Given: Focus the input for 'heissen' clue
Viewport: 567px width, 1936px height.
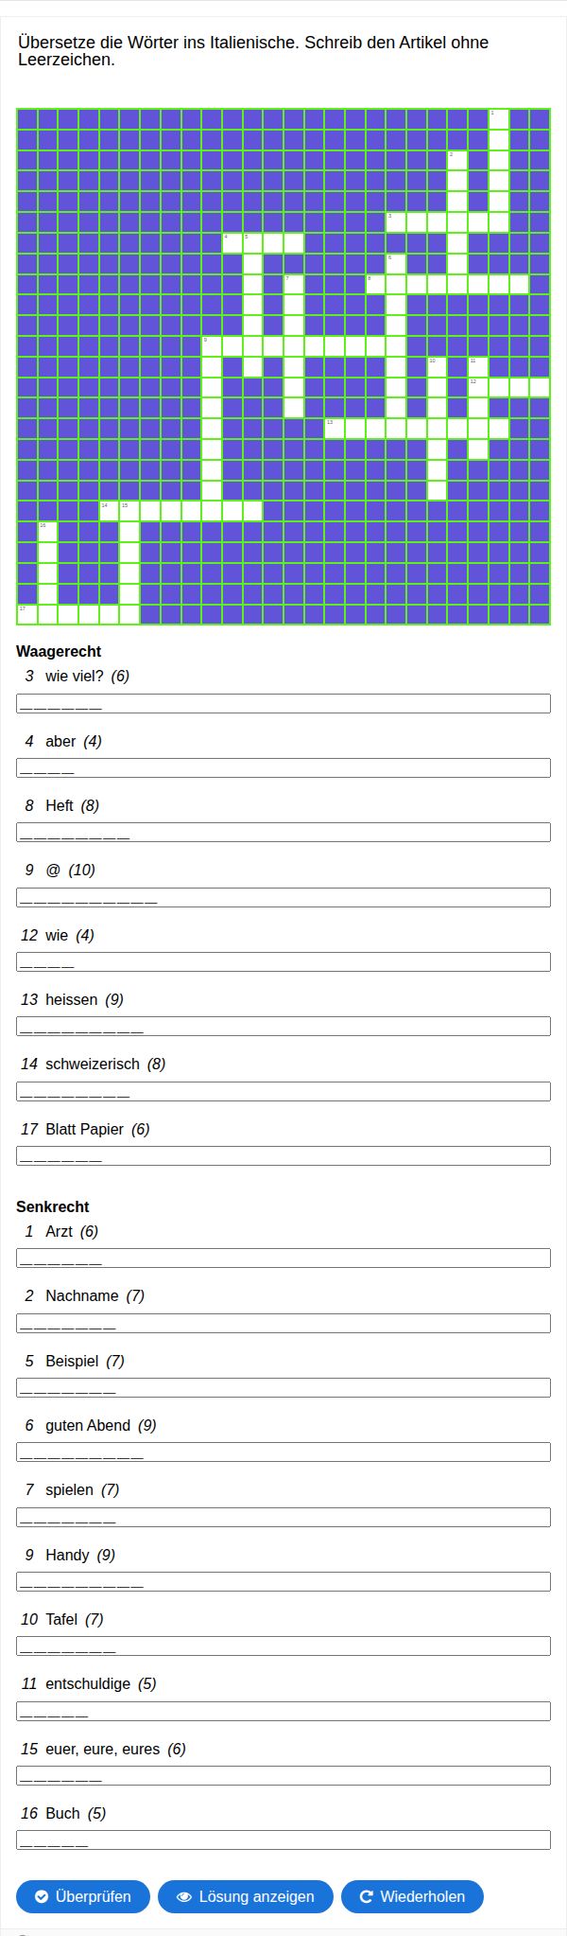Looking at the screenshot, I should click(283, 1026).
